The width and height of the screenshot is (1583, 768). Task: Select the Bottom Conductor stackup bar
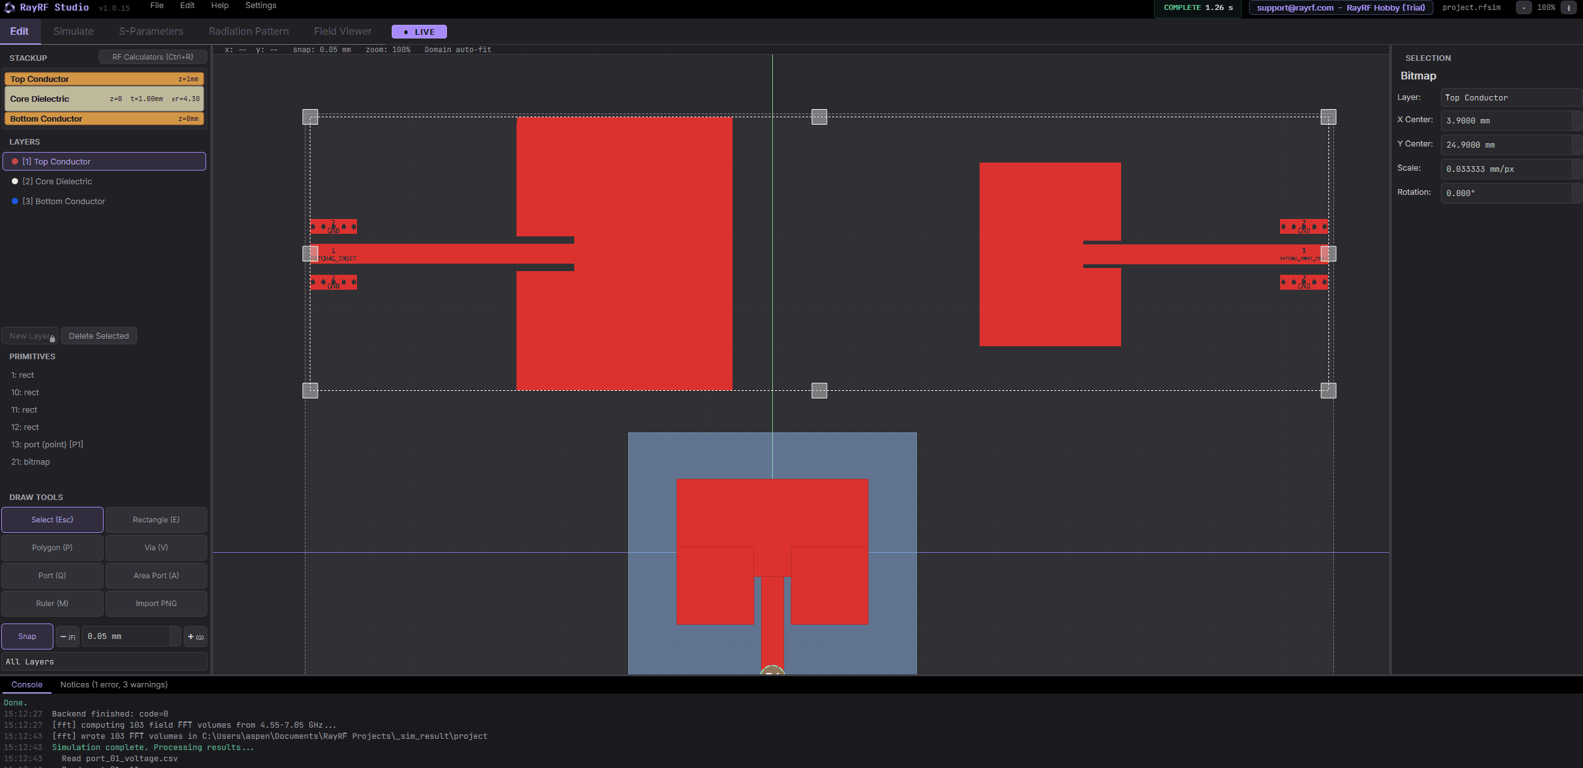click(104, 119)
